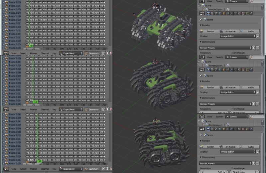Toggle only-selected arrow in frame-31 dope sheet header
266x173 pixels.
tap(104, 169)
